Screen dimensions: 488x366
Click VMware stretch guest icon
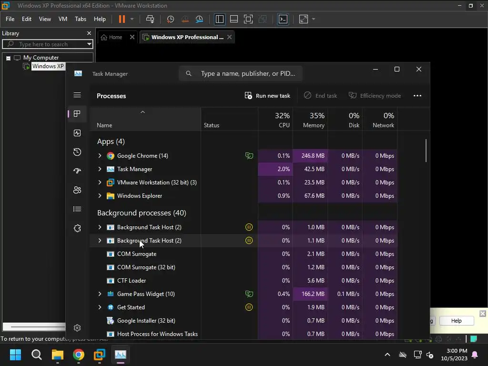pyautogui.click(x=304, y=19)
